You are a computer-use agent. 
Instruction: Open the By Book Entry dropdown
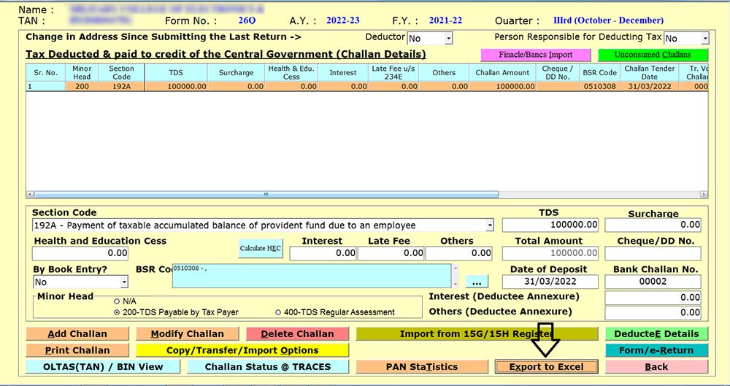[x=124, y=282]
